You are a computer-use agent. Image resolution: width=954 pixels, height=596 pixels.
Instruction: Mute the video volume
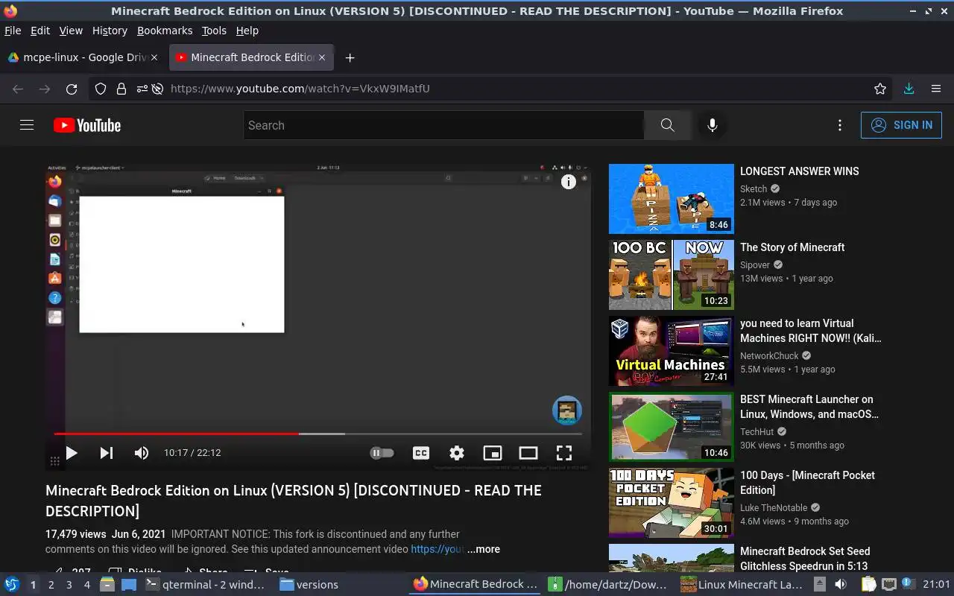(x=142, y=453)
